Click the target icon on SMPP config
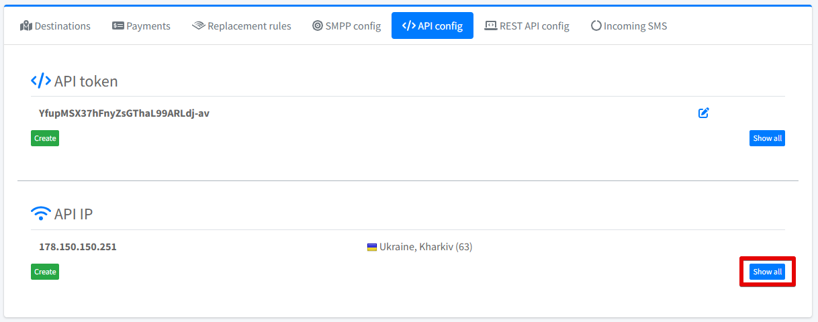 point(318,25)
